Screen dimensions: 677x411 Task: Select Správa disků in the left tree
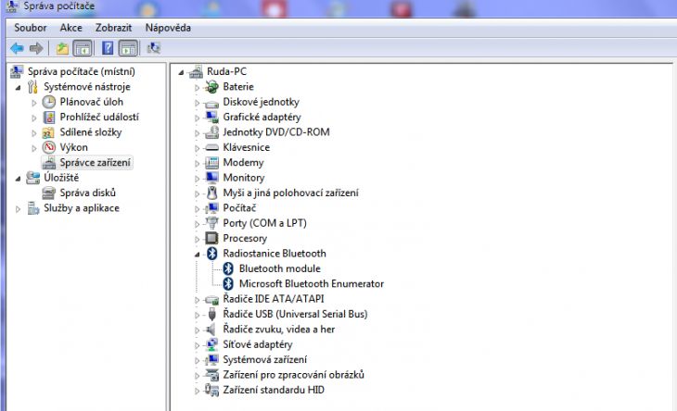pos(88,193)
